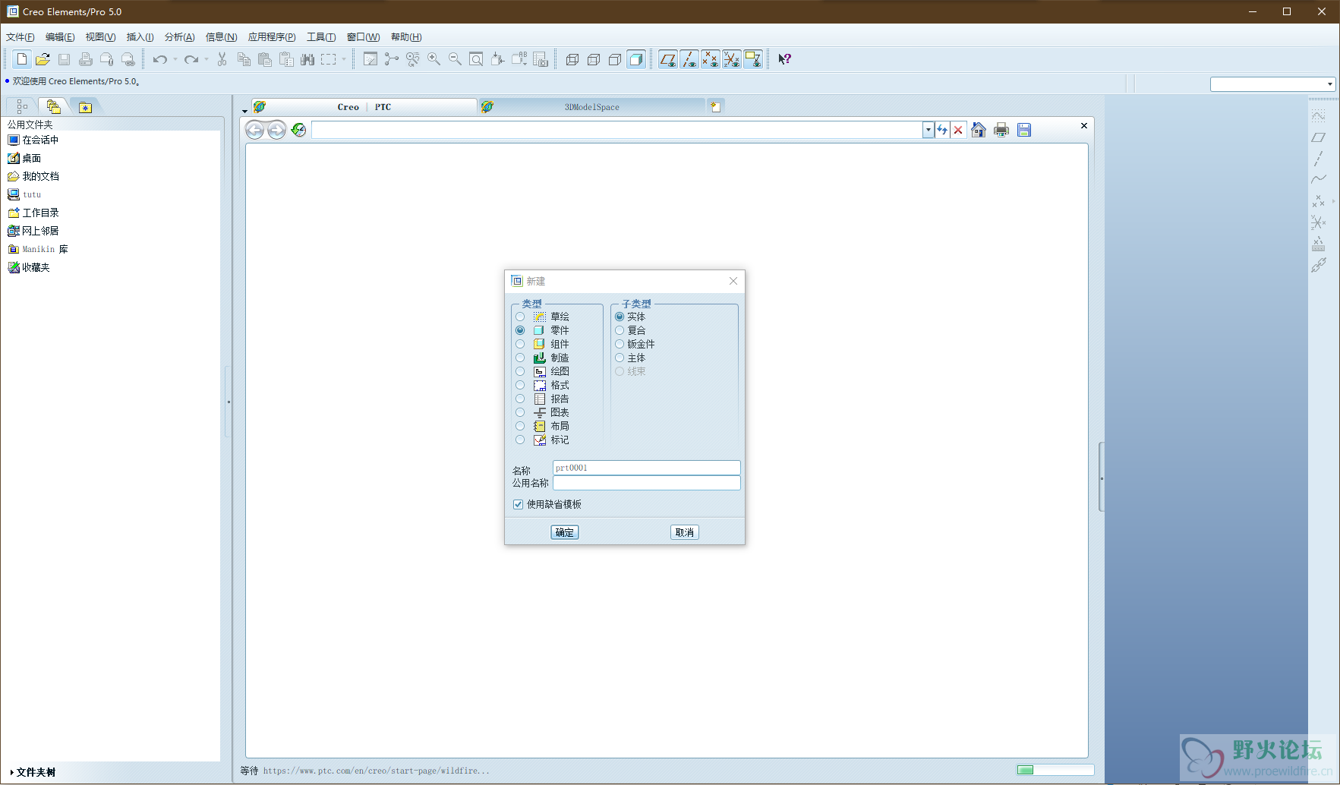Screen dimensions: 1340x785
Task: Select the 主体 sub-type radio button
Action: (620, 358)
